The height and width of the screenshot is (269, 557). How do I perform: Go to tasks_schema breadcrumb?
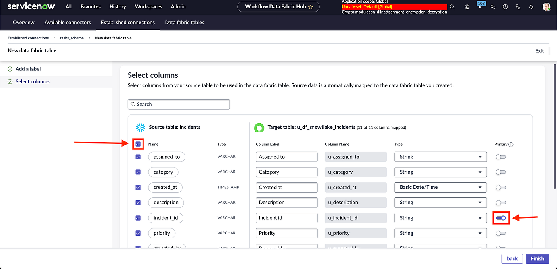click(x=72, y=38)
